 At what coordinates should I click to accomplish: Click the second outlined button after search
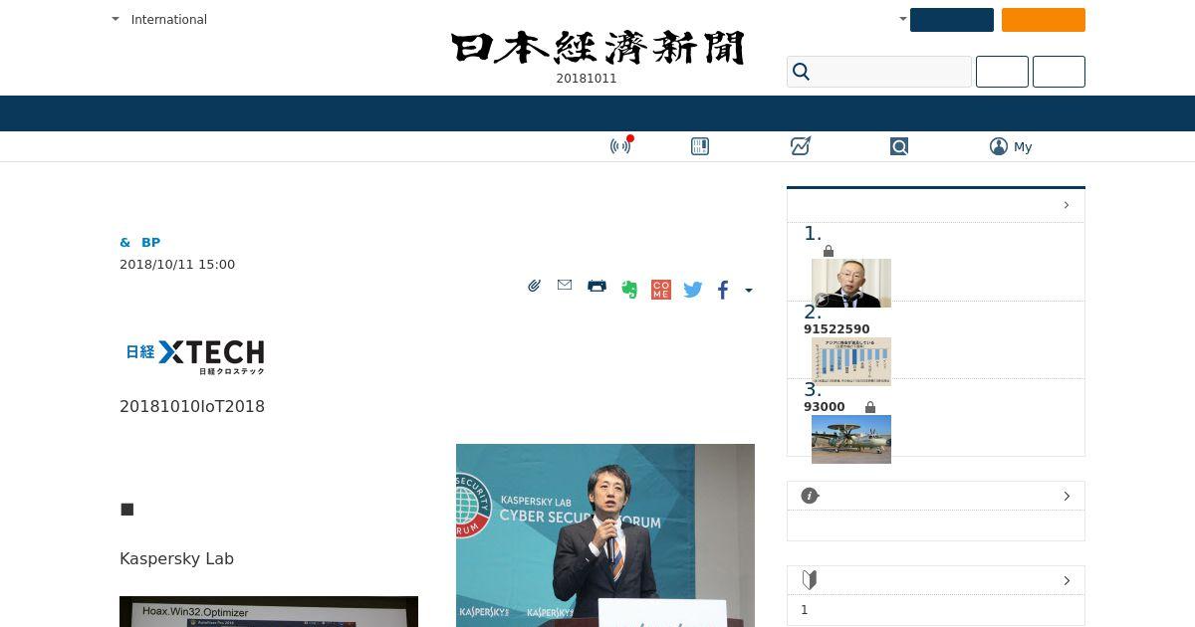[x=1059, y=72]
